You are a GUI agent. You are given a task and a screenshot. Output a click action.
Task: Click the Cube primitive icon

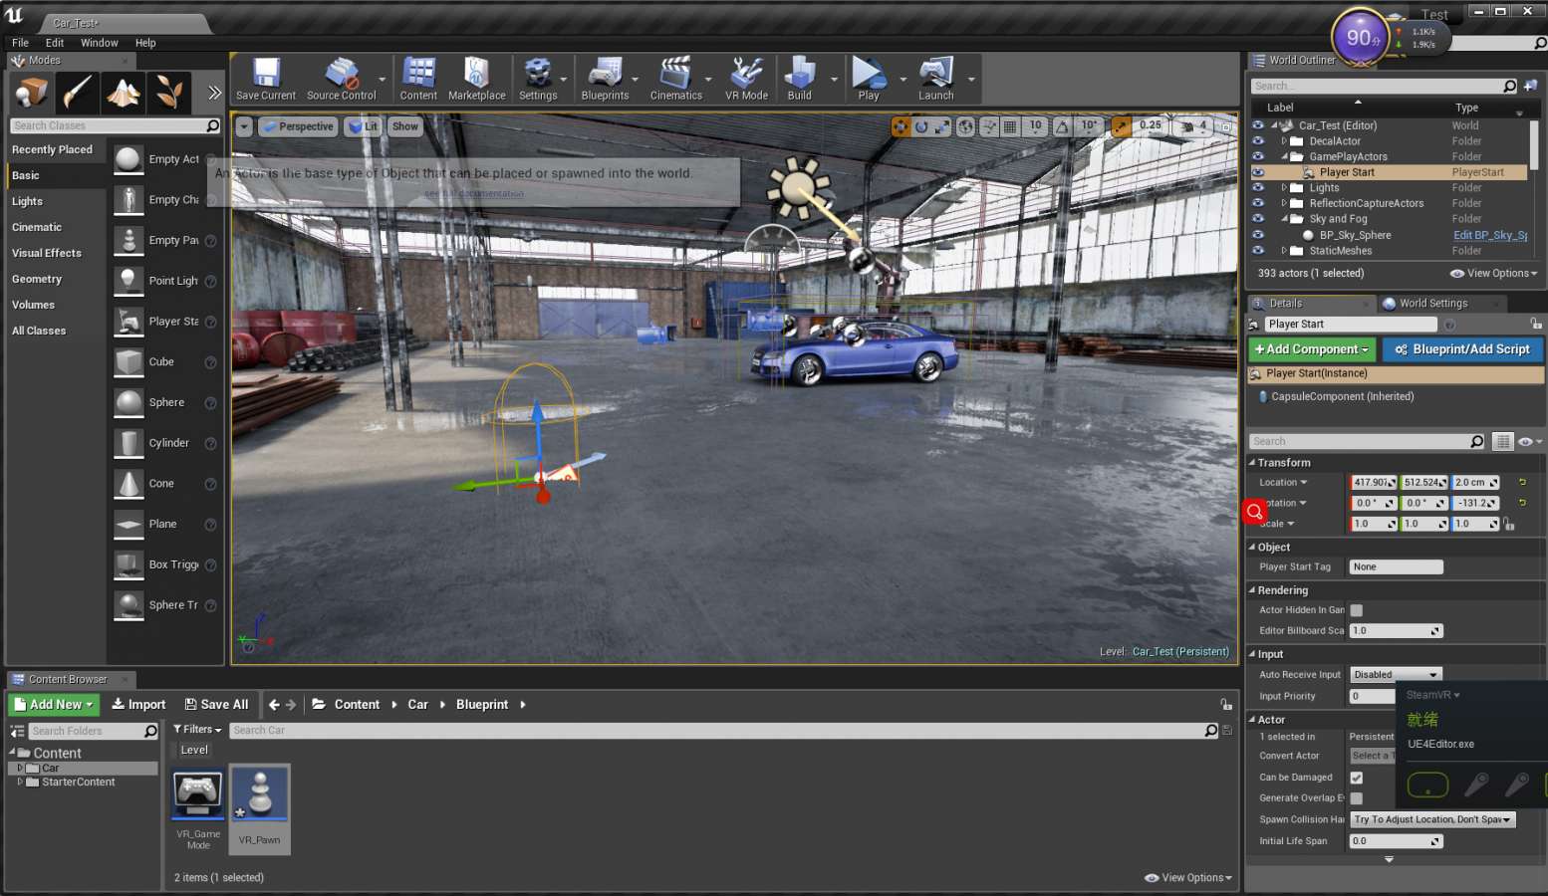[x=129, y=362]
